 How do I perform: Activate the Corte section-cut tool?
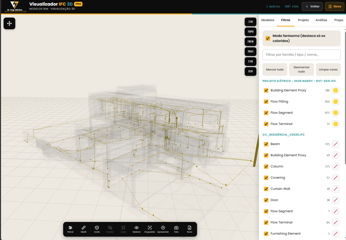click(x=97, y=229)
